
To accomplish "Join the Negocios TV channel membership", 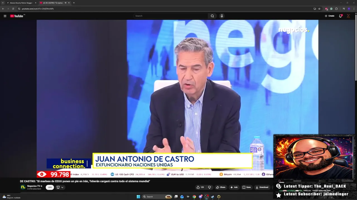I will pos(50,187).
